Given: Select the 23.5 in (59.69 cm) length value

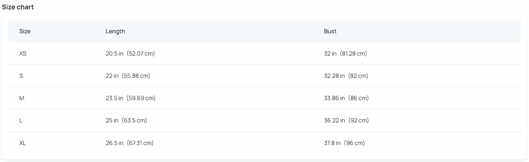Looking at the screenshot, I should click(131, 98).
